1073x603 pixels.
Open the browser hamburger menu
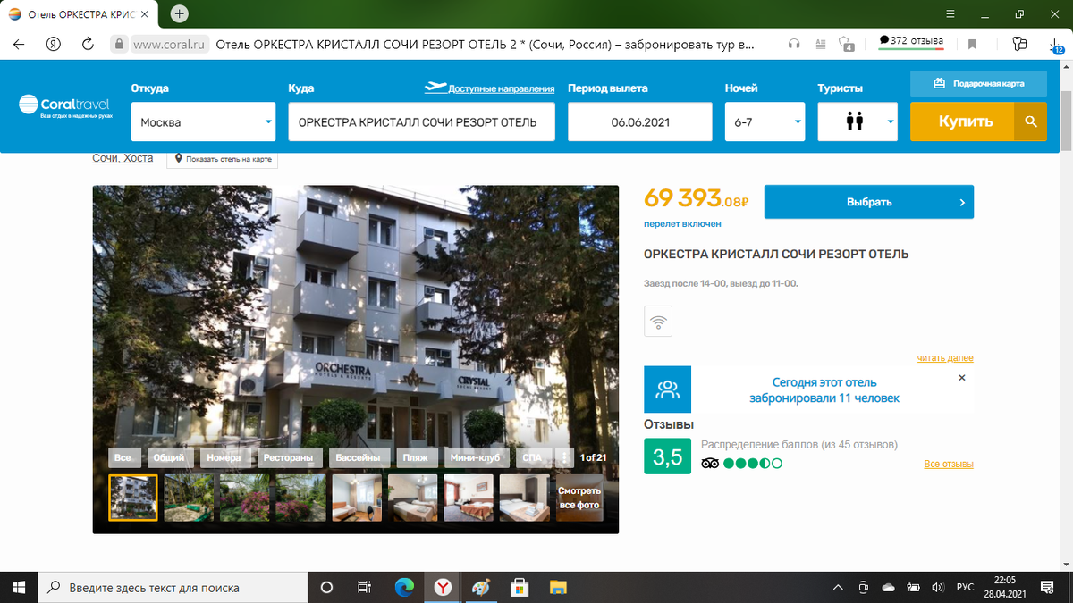click(x=950, y=14)
